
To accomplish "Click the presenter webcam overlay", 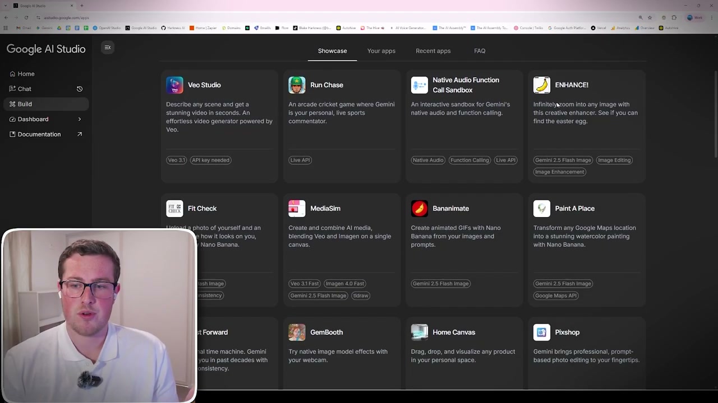I will [99, 316].
